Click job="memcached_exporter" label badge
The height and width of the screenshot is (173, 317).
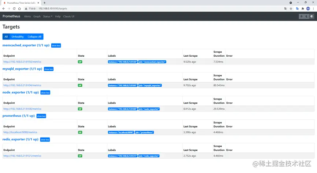coord(152,62)
